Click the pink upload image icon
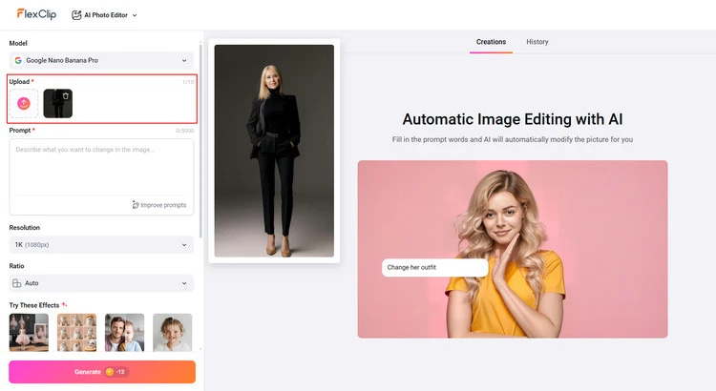 point(24,103)
